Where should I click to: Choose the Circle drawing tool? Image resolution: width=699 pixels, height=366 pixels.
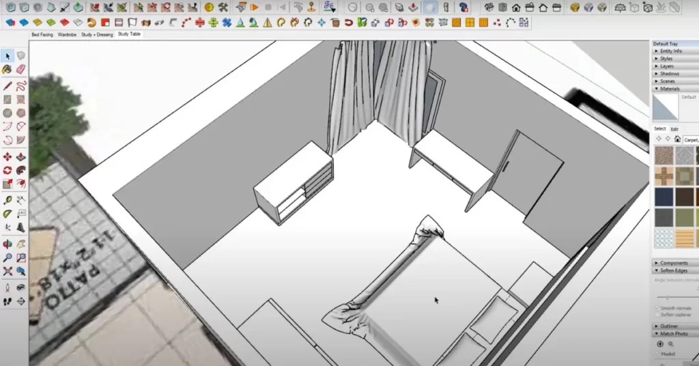[x=7, y=113]
